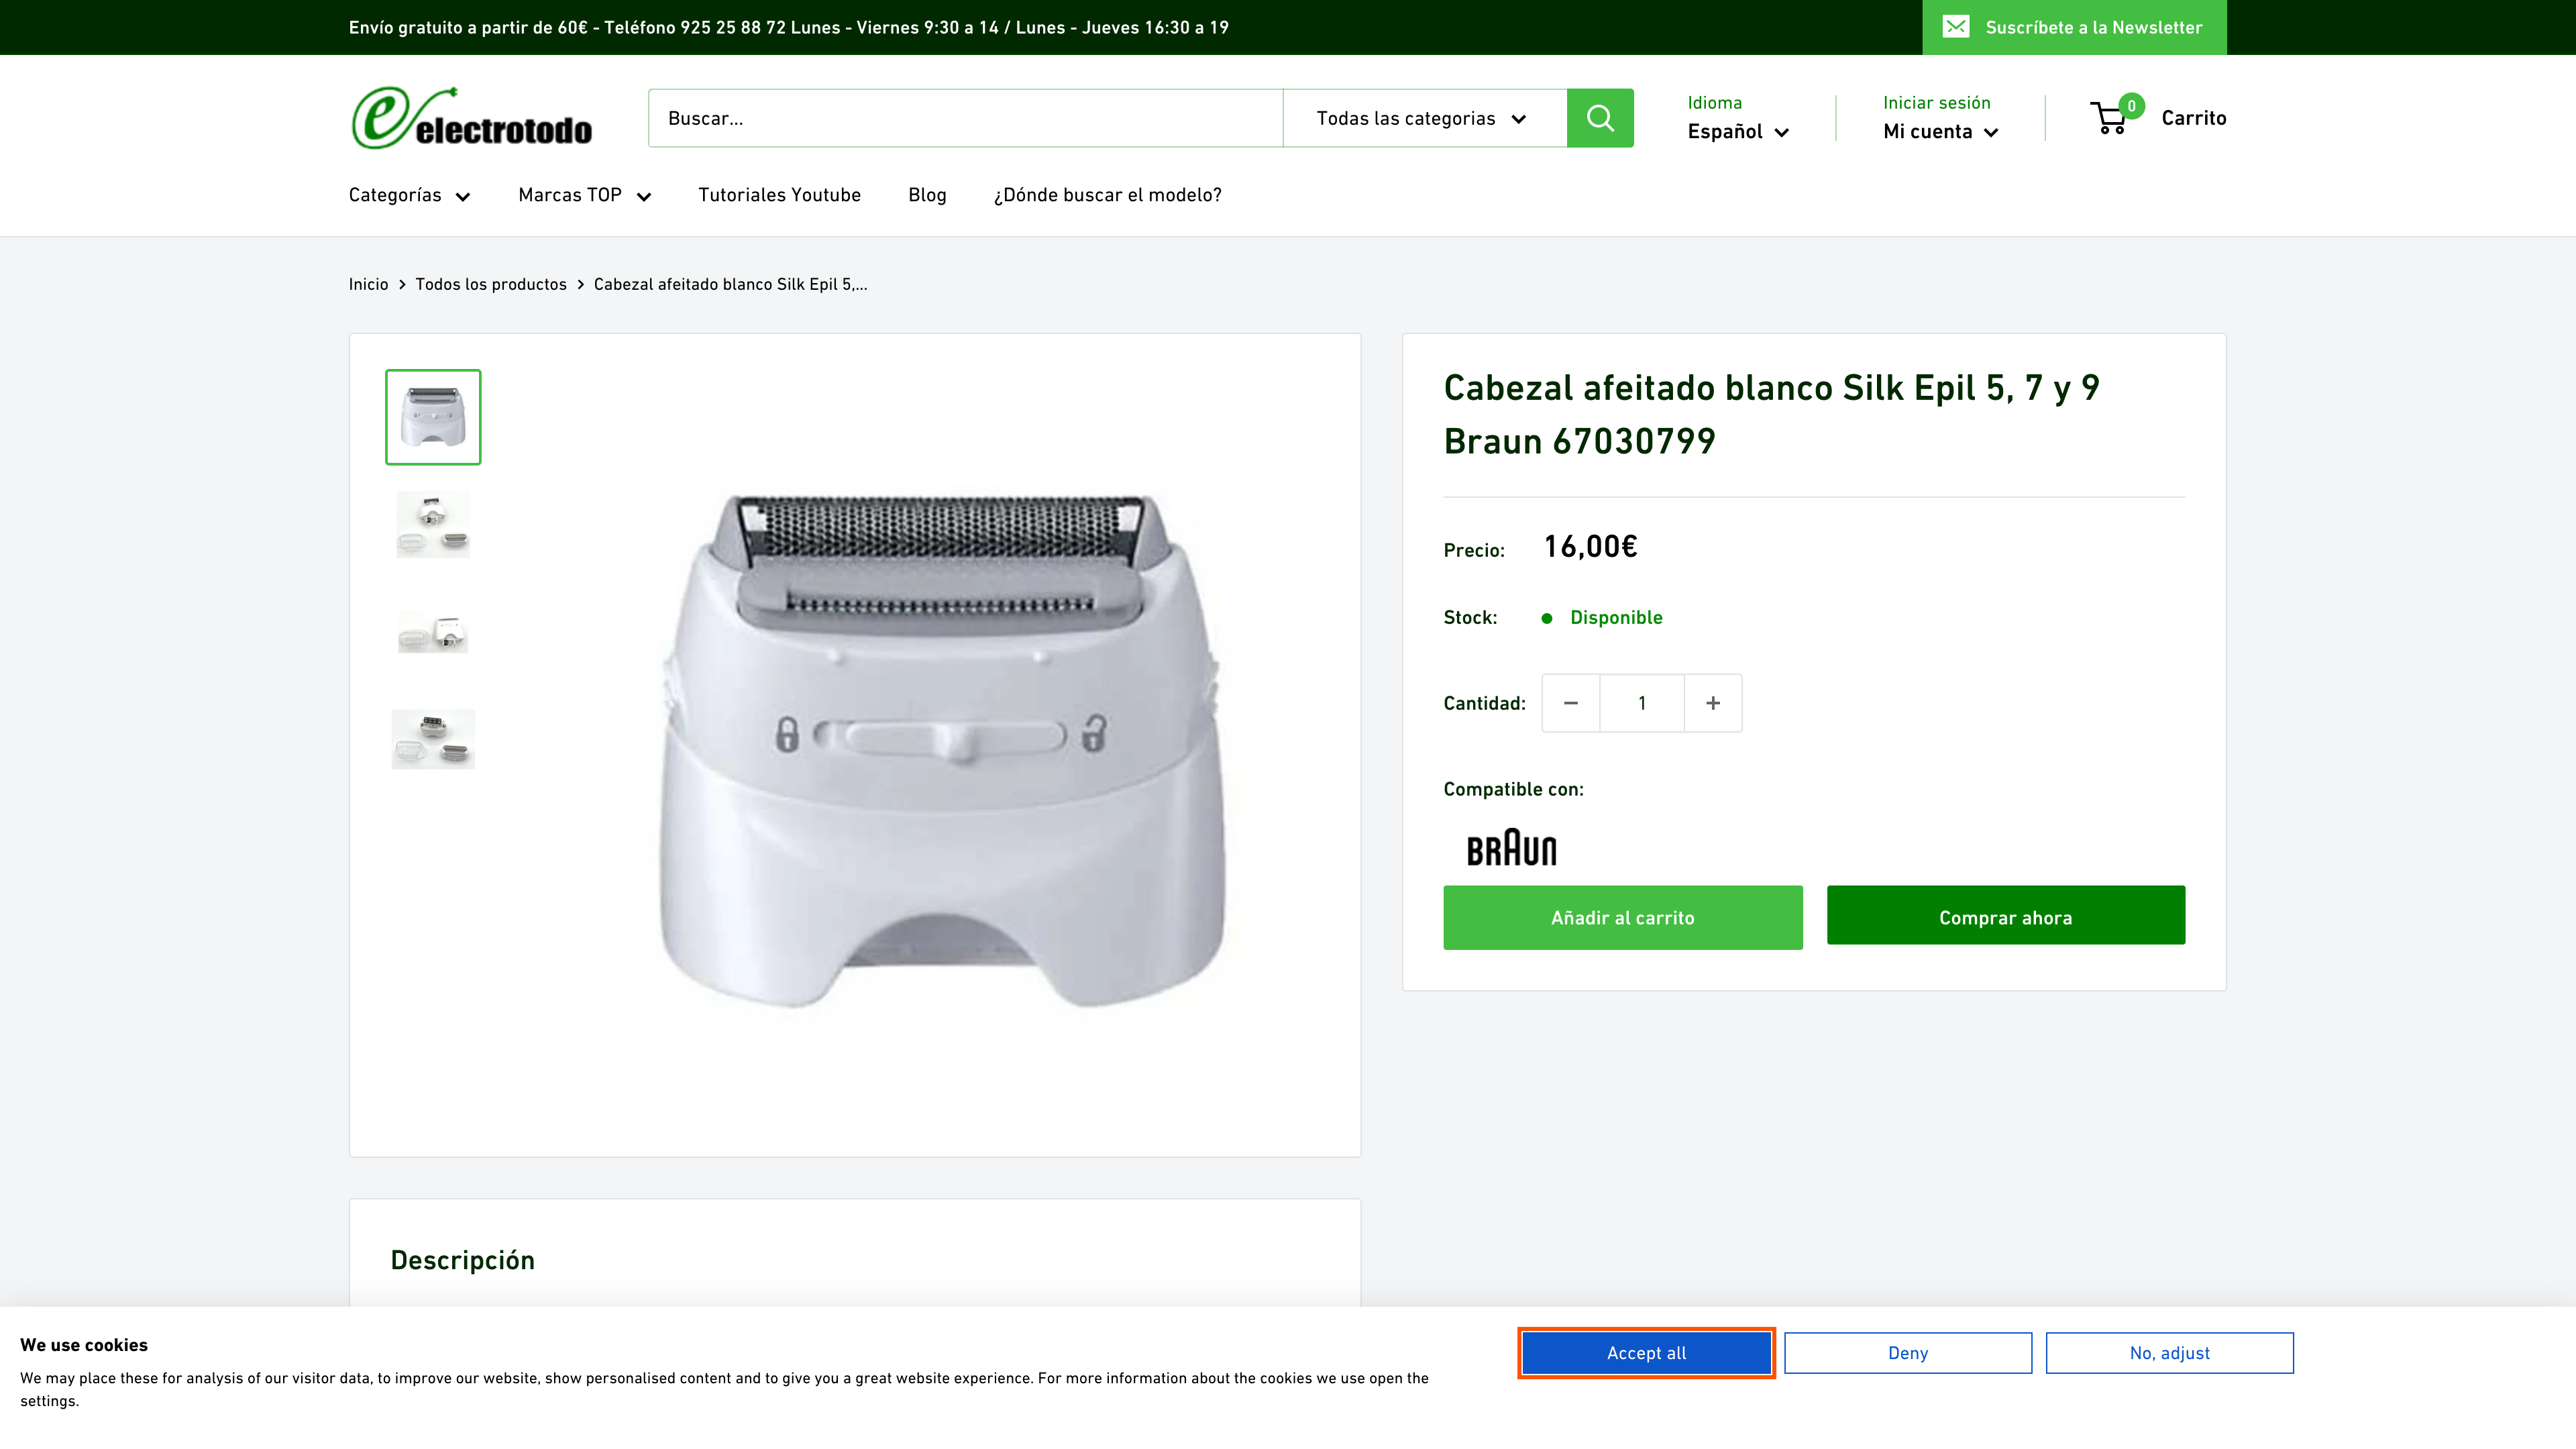The image size is (2576, 1449).
Task: Click Añadir al carrito button
Action: [1622, 917]
